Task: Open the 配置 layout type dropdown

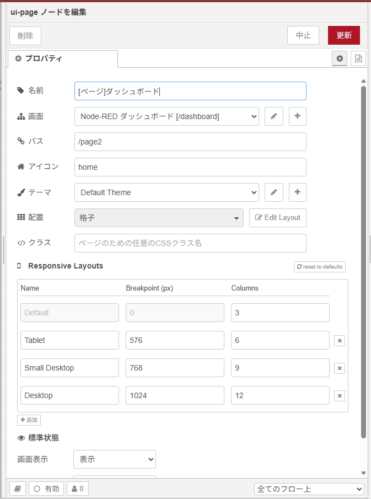Action: coord(159,218)
